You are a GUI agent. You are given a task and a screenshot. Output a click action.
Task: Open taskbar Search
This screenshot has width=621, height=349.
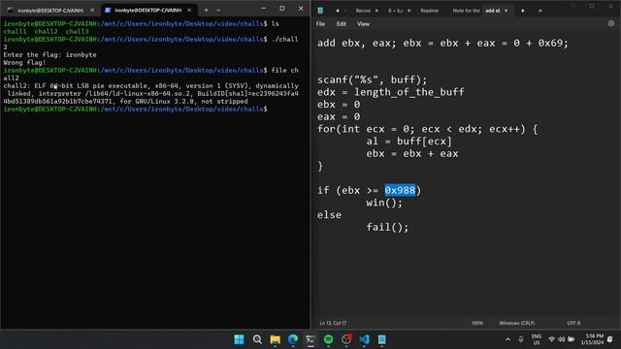tap(257, 339)
